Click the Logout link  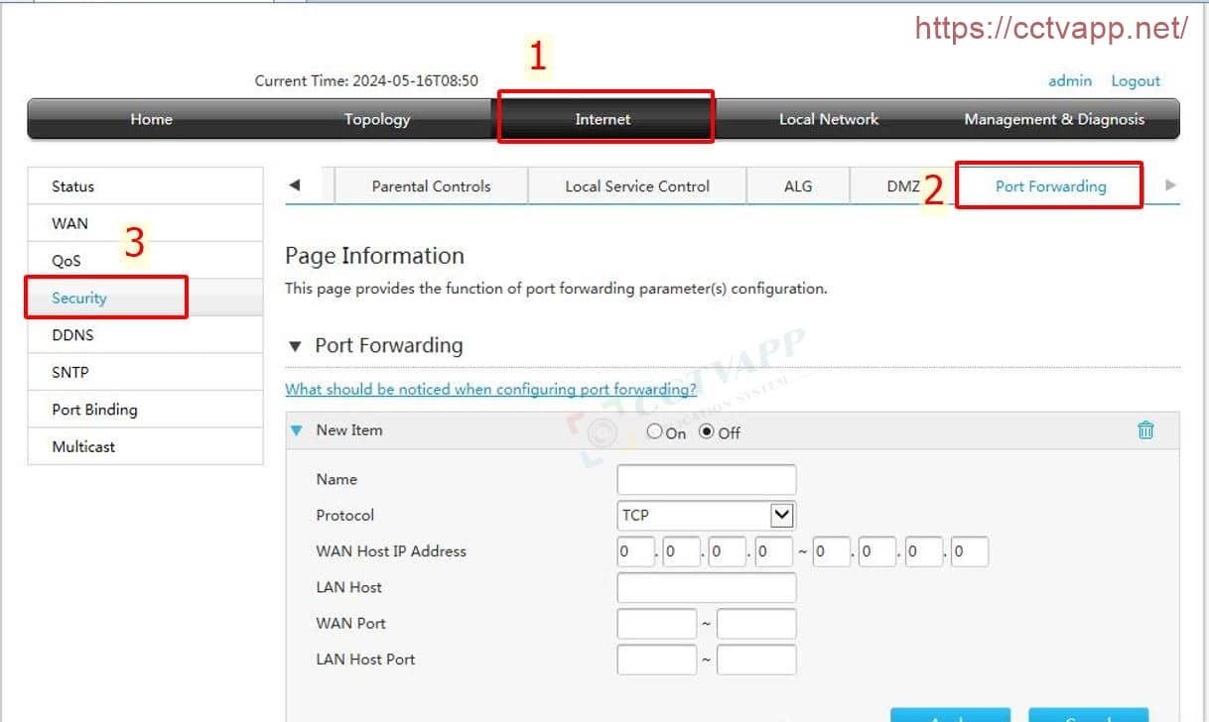coord(1136,81)
